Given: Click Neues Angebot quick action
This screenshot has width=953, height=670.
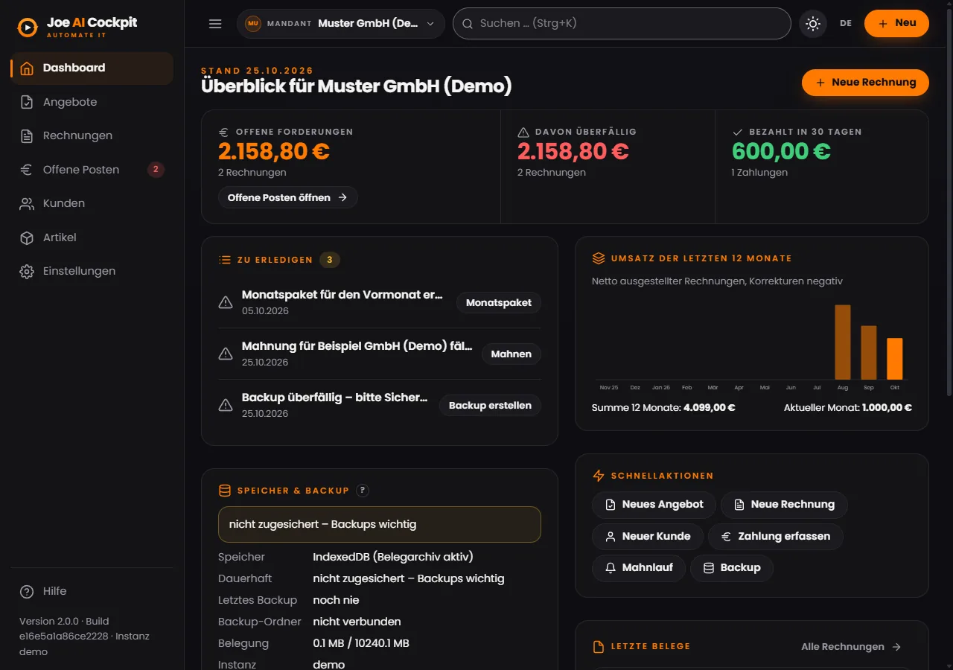Looking at the screenshot, I should (654, 505).
